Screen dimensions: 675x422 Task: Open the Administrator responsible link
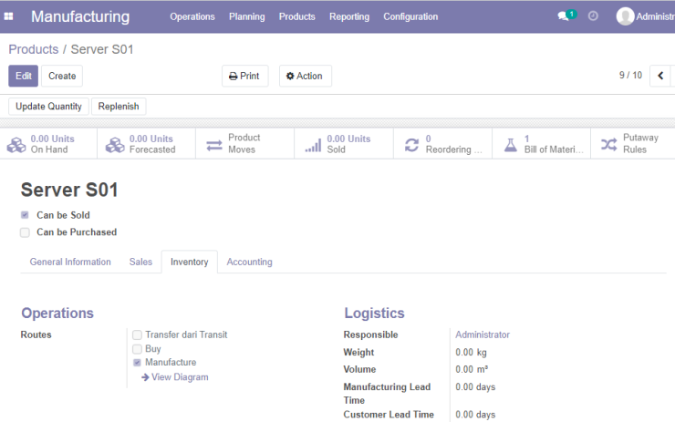[483, 335]
